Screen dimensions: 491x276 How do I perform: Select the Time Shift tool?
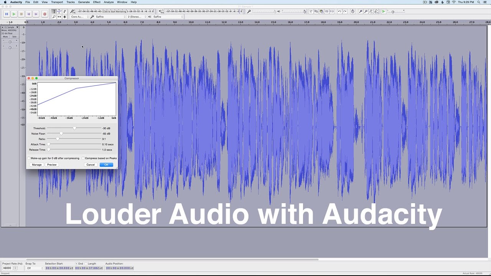pos(59,16)
